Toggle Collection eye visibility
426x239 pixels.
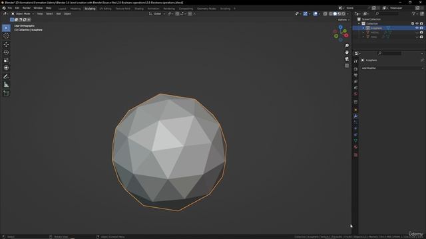tap(417, 24)
